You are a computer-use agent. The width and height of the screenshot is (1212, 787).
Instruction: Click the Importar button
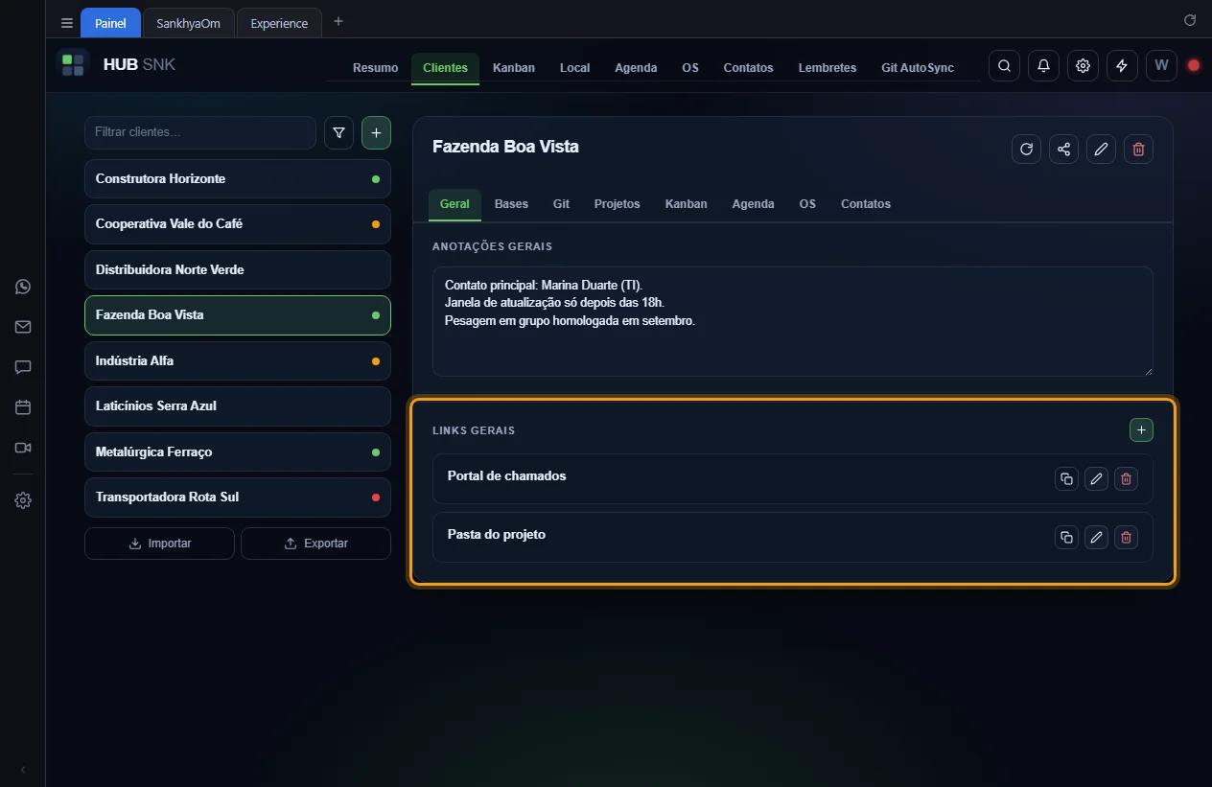[x=159, y=544]
